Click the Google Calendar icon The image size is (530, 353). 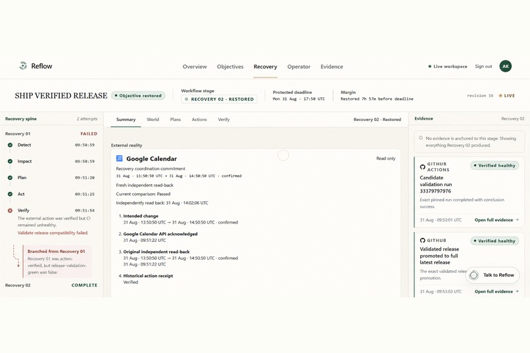click(x=119, y=158)
